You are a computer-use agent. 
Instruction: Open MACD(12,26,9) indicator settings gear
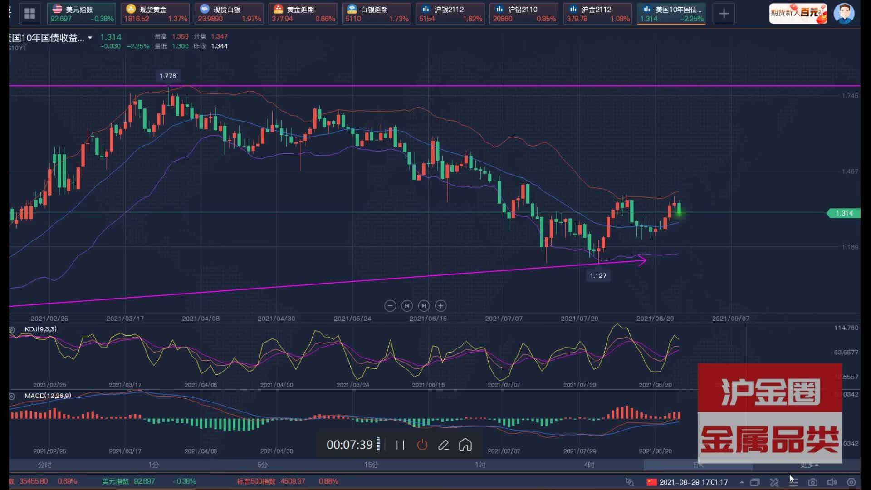tap(11, 396)
